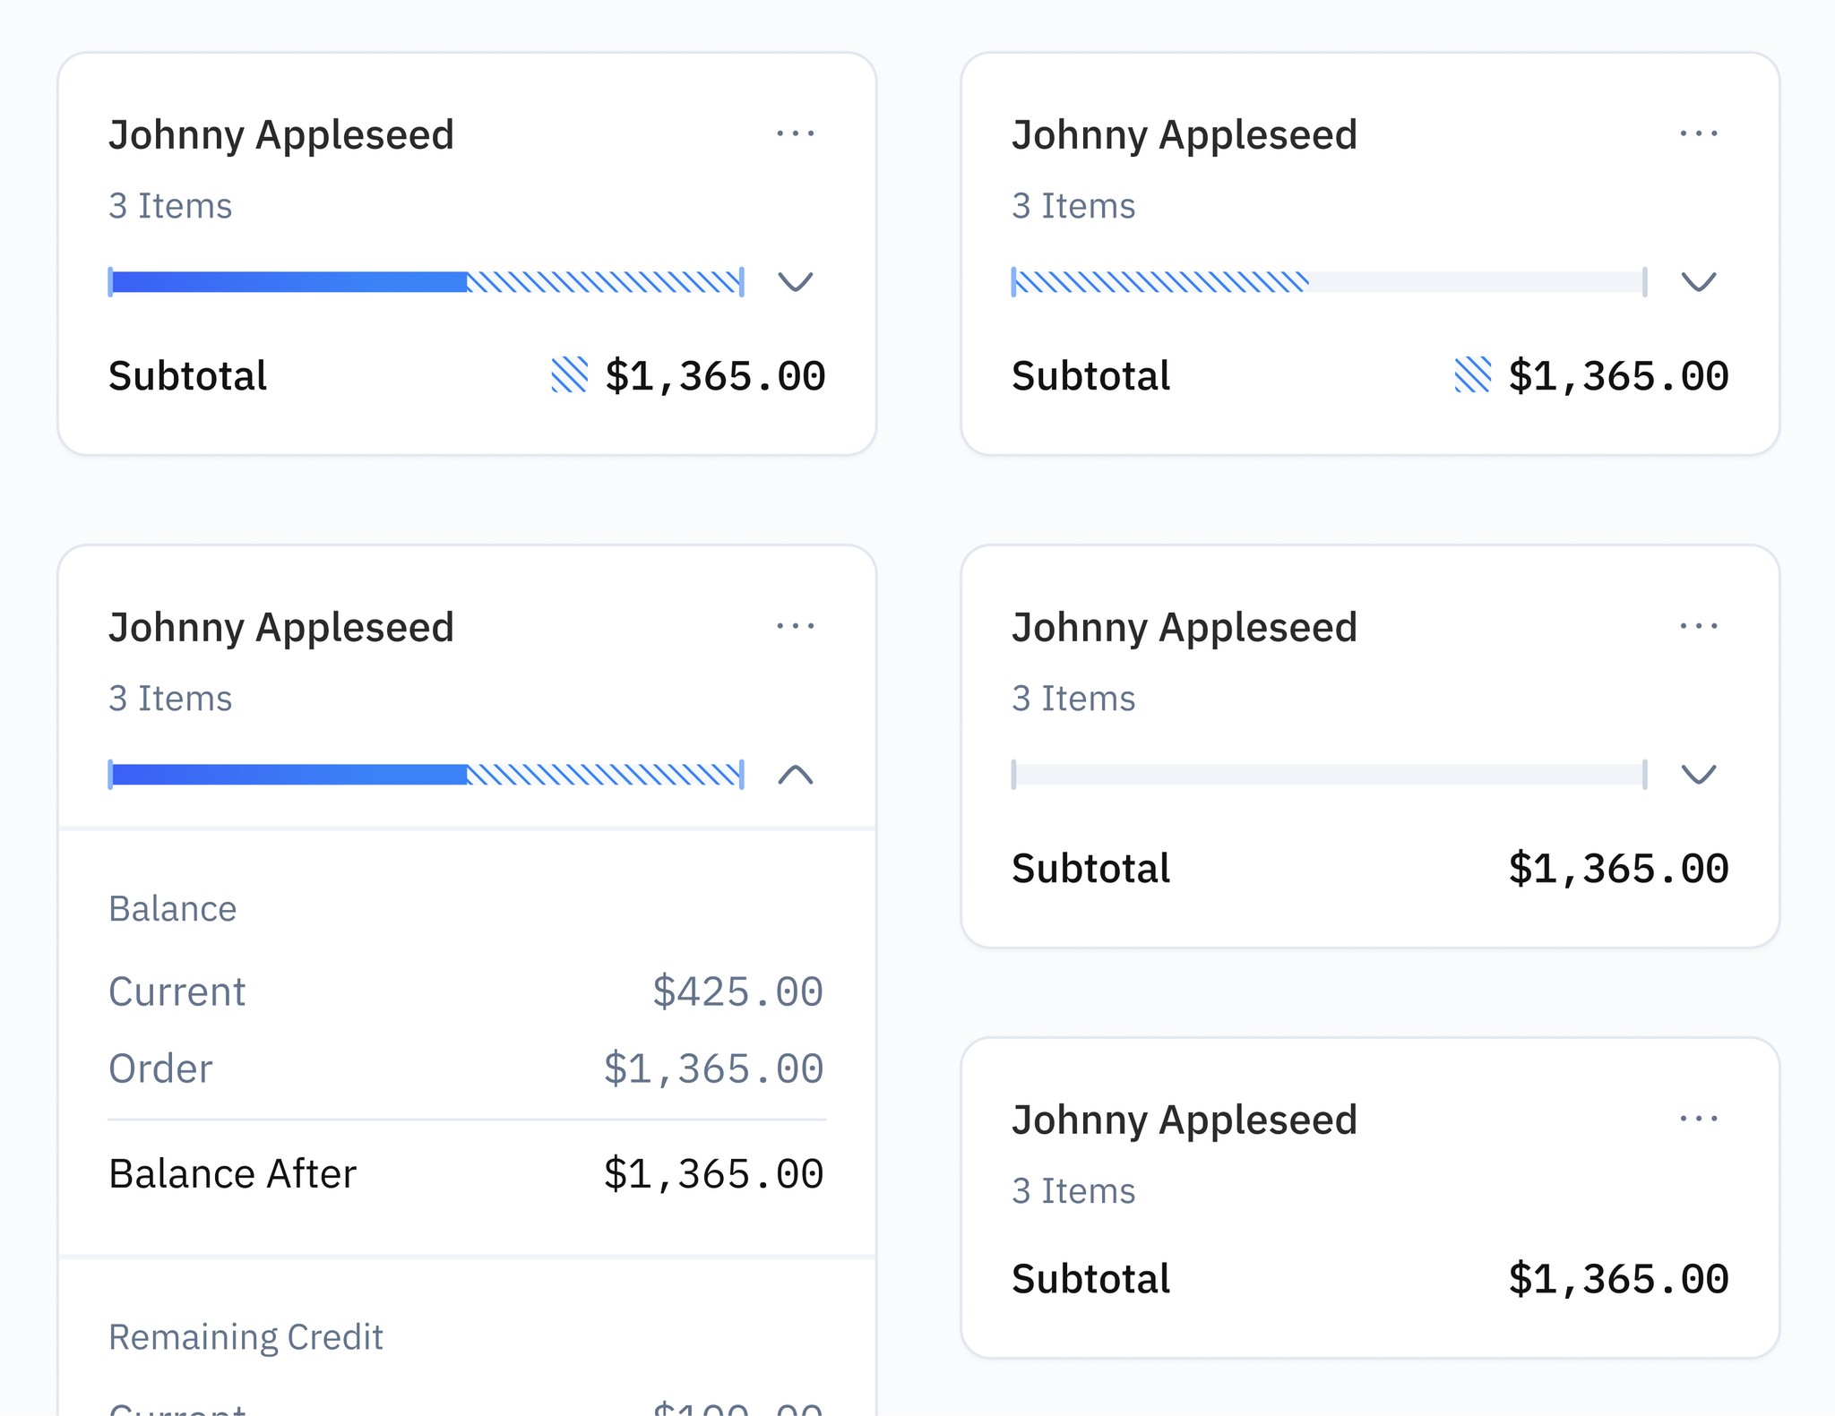Click the Order row in the Balance section
The height and width of the screenshot is (1416, 1835).
(161, 1068)
